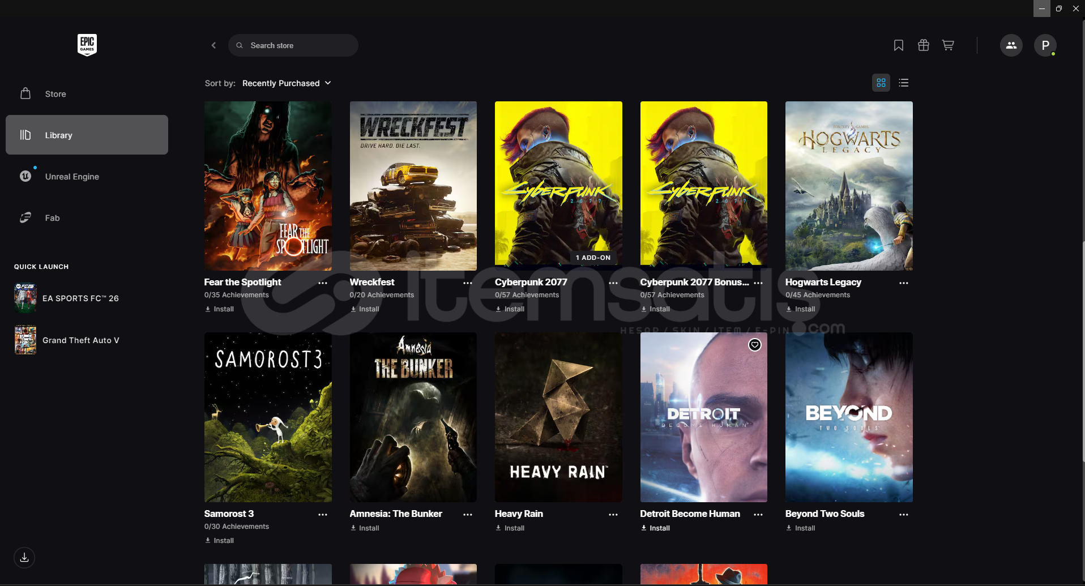Click the Samorost 3 title text
The height and width of the screenshot is (586, 1085).
coord(229,514)
